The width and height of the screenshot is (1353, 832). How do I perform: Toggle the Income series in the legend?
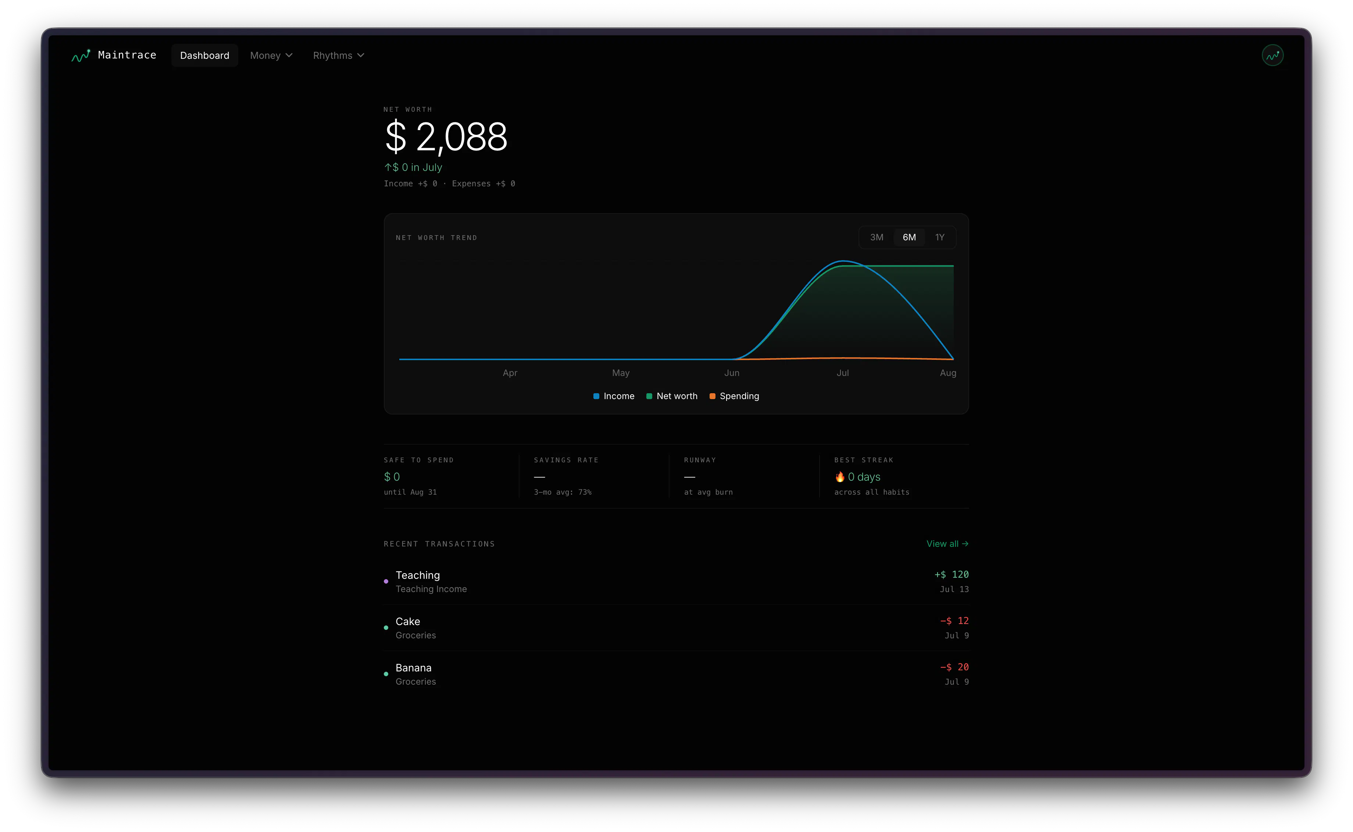point(614,396)
